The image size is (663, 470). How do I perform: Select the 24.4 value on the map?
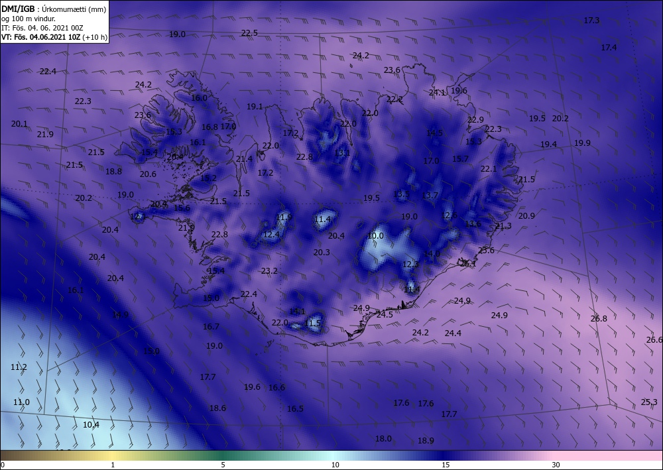[x=453, y=333]
